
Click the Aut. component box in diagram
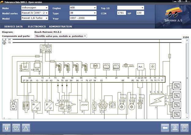tap(140, 67)
